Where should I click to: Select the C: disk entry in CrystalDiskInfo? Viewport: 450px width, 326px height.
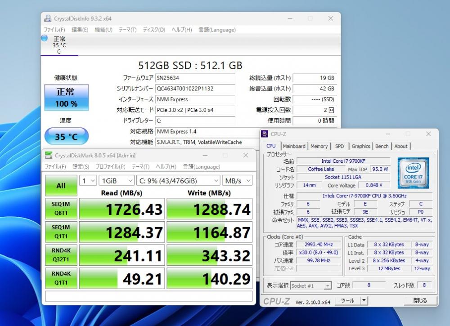59,45
